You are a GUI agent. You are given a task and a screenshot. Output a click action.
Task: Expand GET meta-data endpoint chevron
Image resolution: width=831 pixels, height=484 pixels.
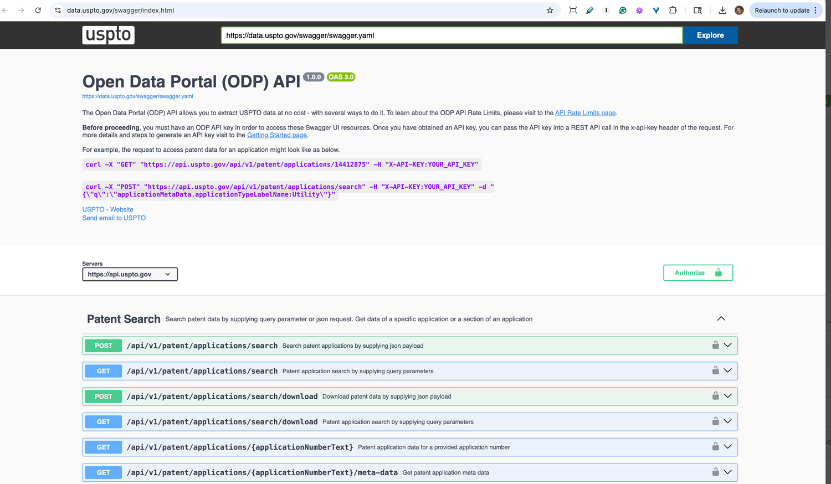coord(727,472)
